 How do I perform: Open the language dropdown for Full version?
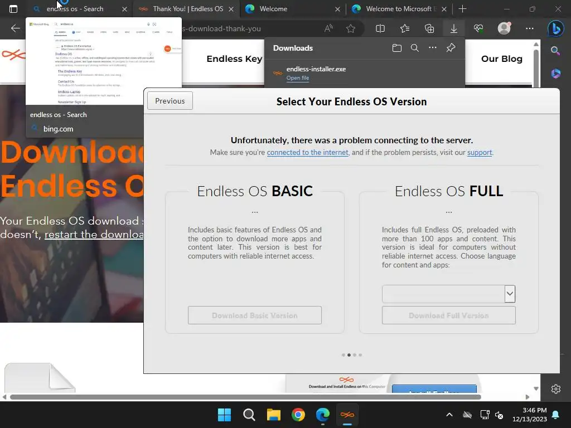click(510, 294)
